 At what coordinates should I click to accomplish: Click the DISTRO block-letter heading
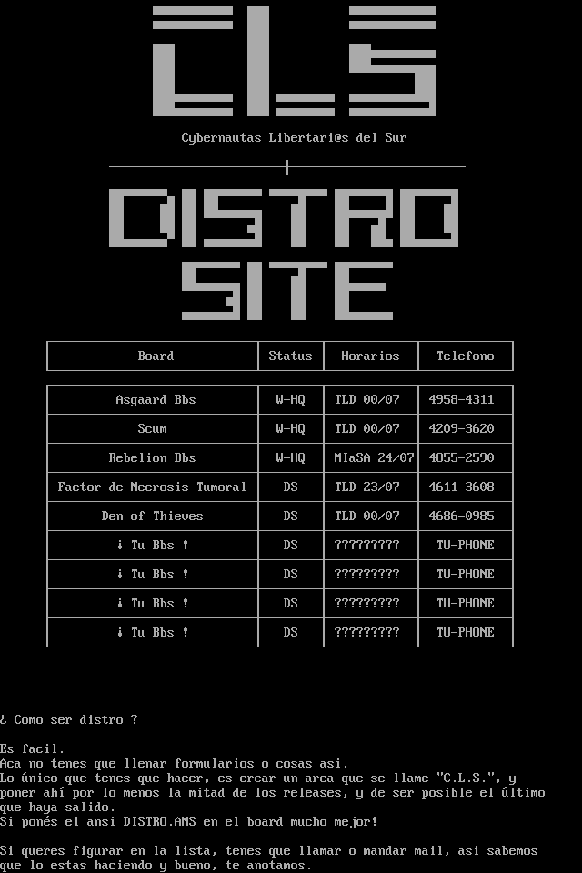[284, 218]
